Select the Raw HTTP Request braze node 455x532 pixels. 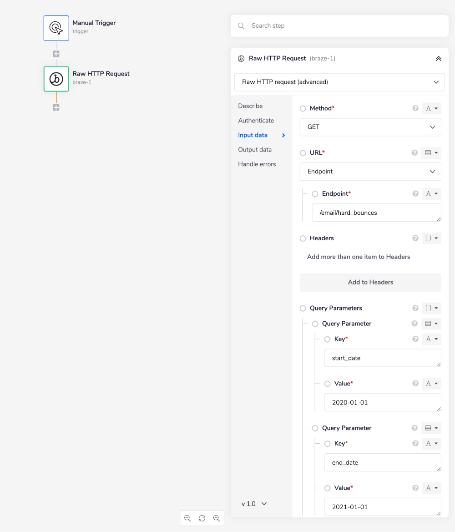click(x=56, y=79)
